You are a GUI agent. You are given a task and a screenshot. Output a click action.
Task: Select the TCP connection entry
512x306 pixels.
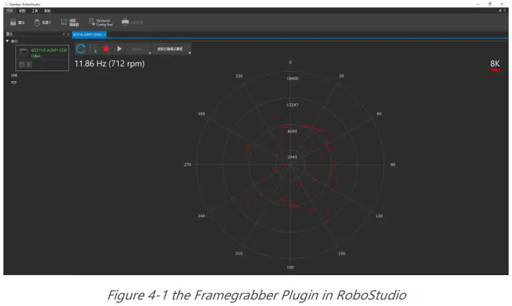[13, 83]
